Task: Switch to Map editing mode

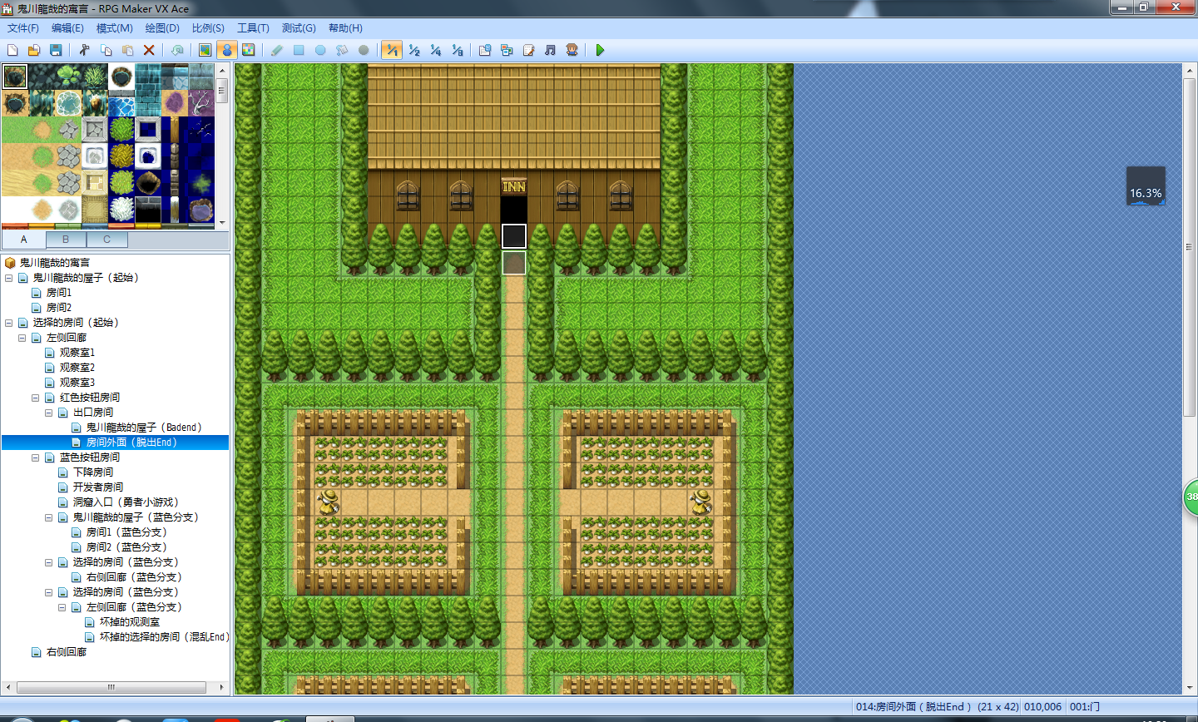Action: [x=205, y=50]
